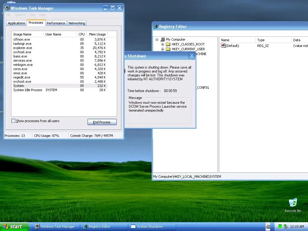Click the Name column header in Registry Editor
Screen dimensions: 308x231
(237, 40)
